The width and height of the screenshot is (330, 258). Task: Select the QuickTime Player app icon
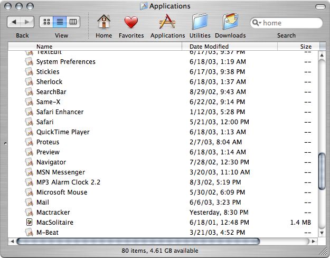[x=29, y=132]
